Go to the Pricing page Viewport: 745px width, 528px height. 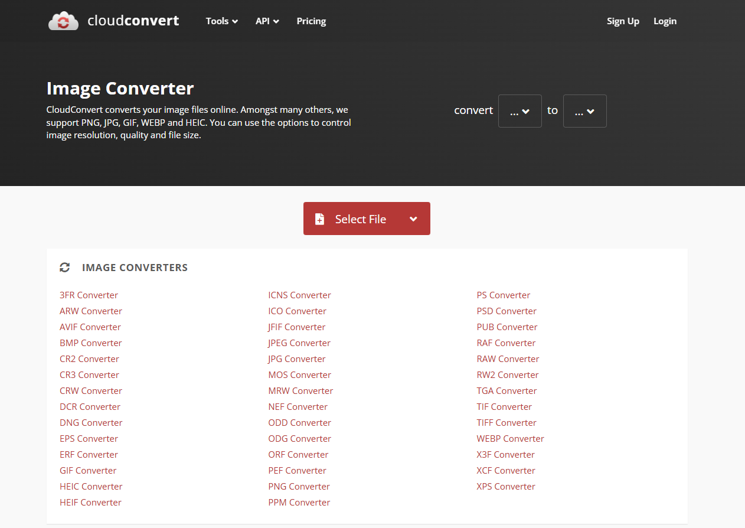click(311, 21)
